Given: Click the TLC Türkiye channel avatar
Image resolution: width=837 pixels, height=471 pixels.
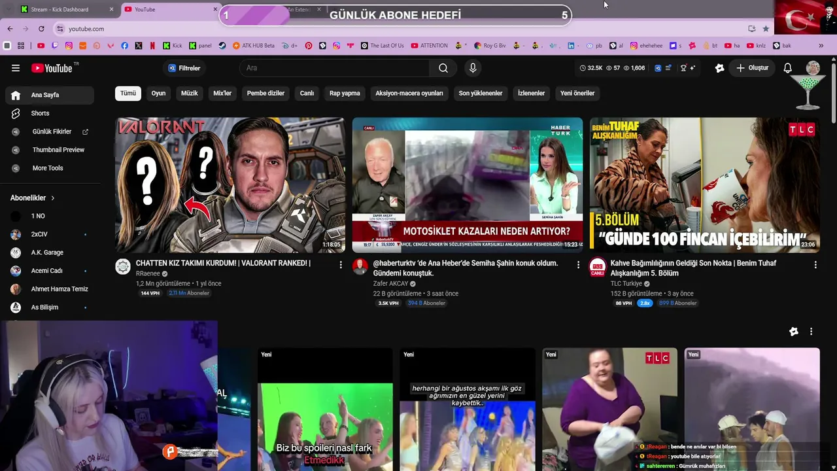Looking at the screenshot, I should click(598, 267).
